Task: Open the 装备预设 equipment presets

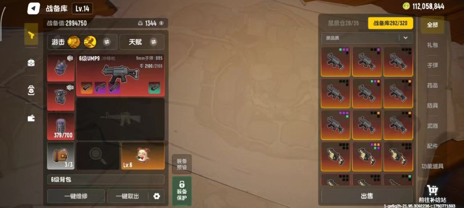Action: coord(182,164)
